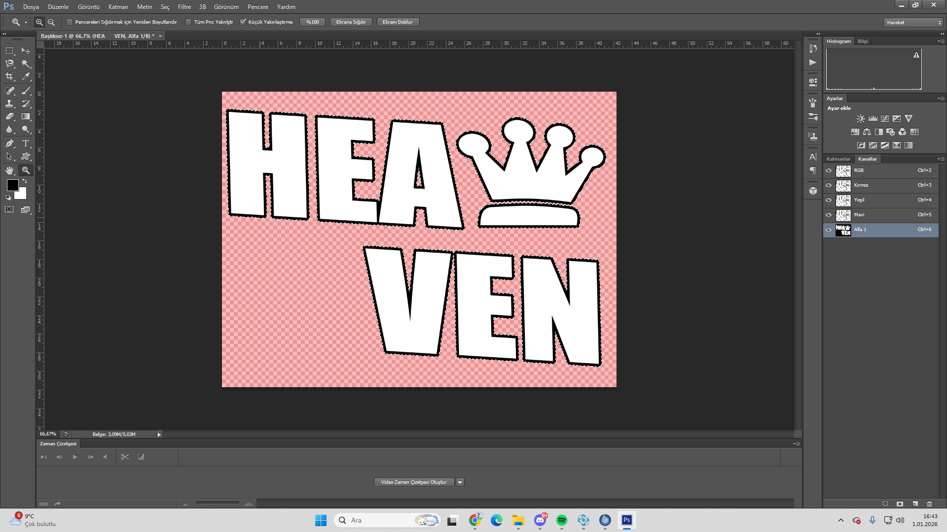
Task: Enable resize windows to fit checkbox
Action: point(70,22)
